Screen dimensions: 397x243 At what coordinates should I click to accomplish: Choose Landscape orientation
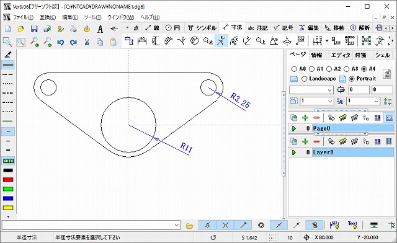click(305, 79)
